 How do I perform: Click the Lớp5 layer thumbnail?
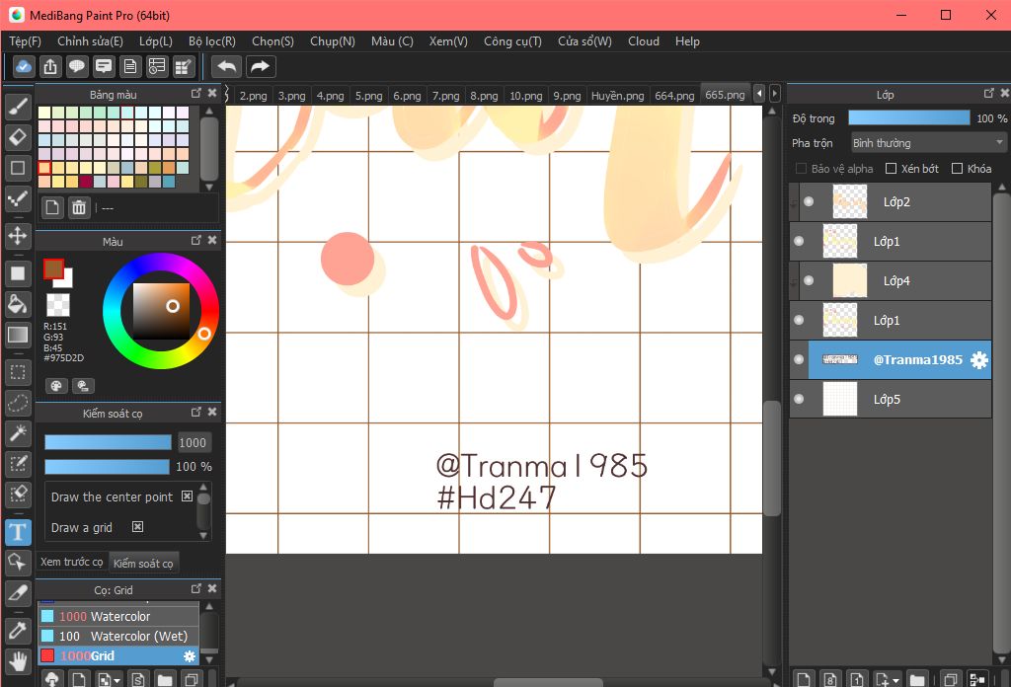click(x=840, y=399)
